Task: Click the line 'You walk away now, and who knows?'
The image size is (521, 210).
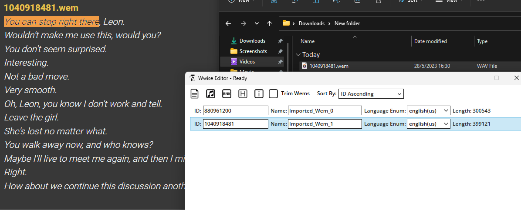Action: click(x=79, y=145)
